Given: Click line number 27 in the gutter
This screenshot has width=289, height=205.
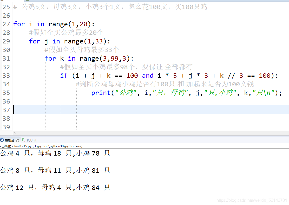Looking at the screenshot, I should point(6,24).
